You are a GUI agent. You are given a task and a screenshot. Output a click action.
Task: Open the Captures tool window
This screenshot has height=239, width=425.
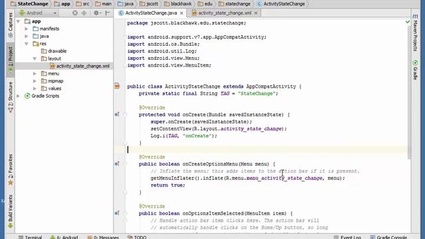[11, 25]
